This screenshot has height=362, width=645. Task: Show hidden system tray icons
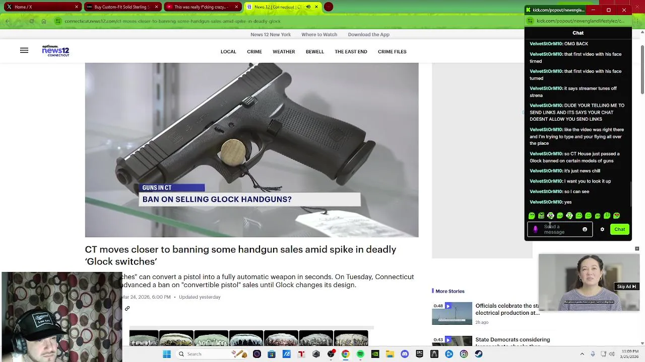coord(582,354)
